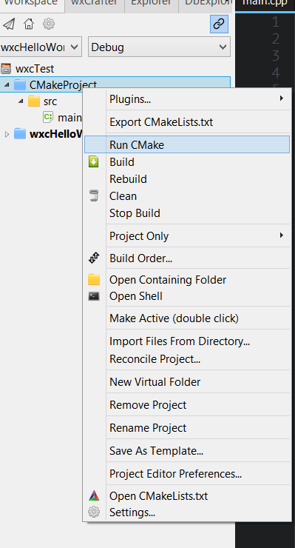
Task: Click the gear icon in workspace toolbar
Action: click(x=49, y=24)
